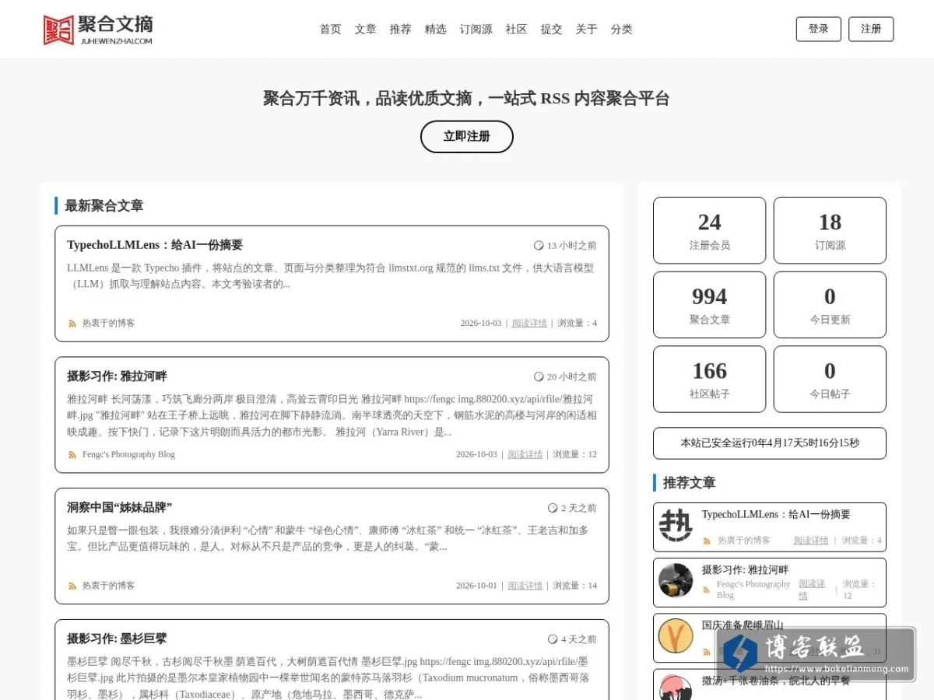Click RSS icon in recommended TypechoLLMLens item
934x700 pixels.
[x=707, y=541]
